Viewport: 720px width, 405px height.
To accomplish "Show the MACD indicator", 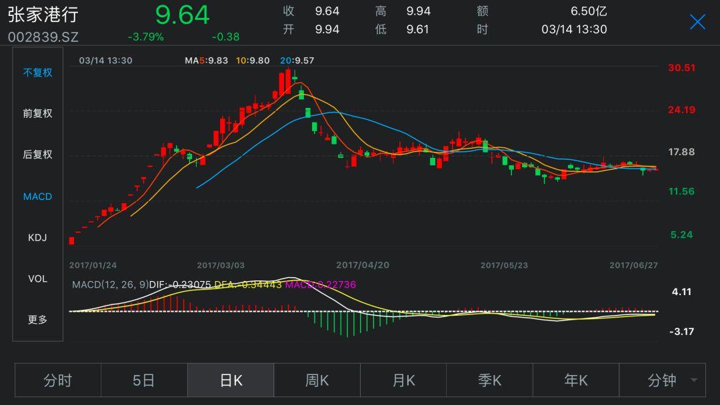I will [37, 197].
